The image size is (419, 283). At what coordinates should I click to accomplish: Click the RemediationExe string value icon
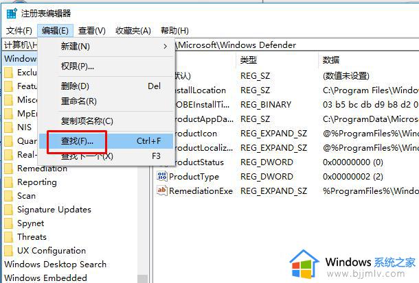pyautogui.click(x=162, y=190)
